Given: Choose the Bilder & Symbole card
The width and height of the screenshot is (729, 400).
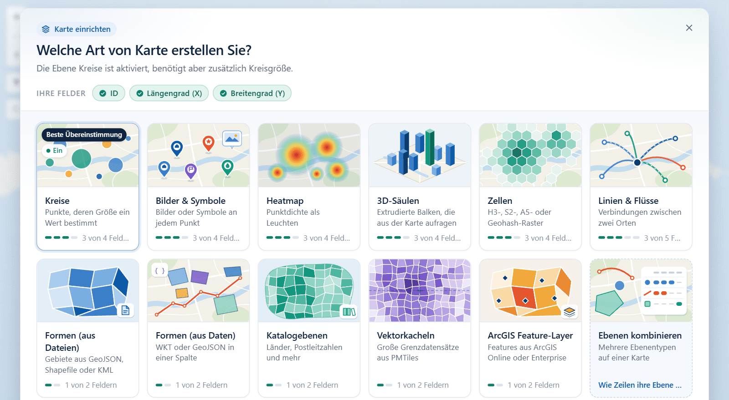Looking at the screenshot, I should pos(198,187).
